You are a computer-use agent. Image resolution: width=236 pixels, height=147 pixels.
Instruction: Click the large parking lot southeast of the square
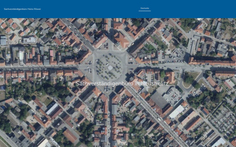173,96
